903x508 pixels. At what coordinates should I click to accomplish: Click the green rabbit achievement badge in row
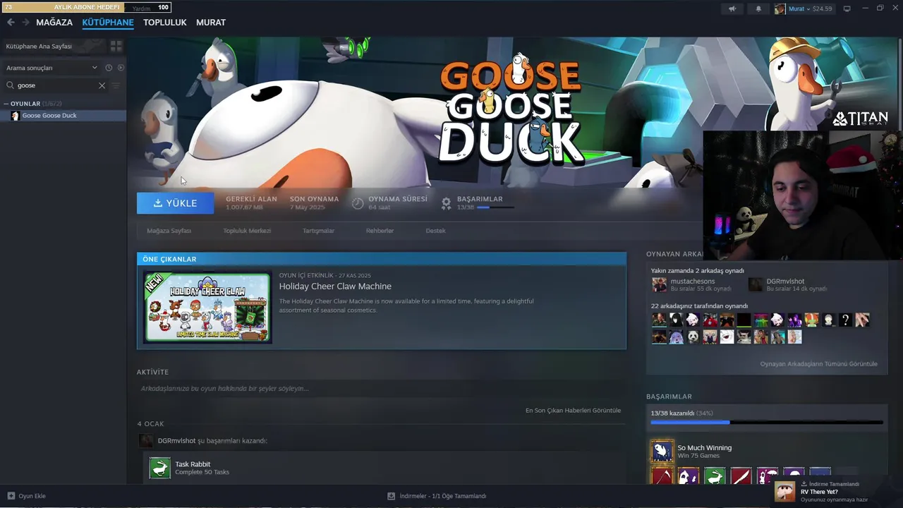pyautogui.click(x=715, y=477)
